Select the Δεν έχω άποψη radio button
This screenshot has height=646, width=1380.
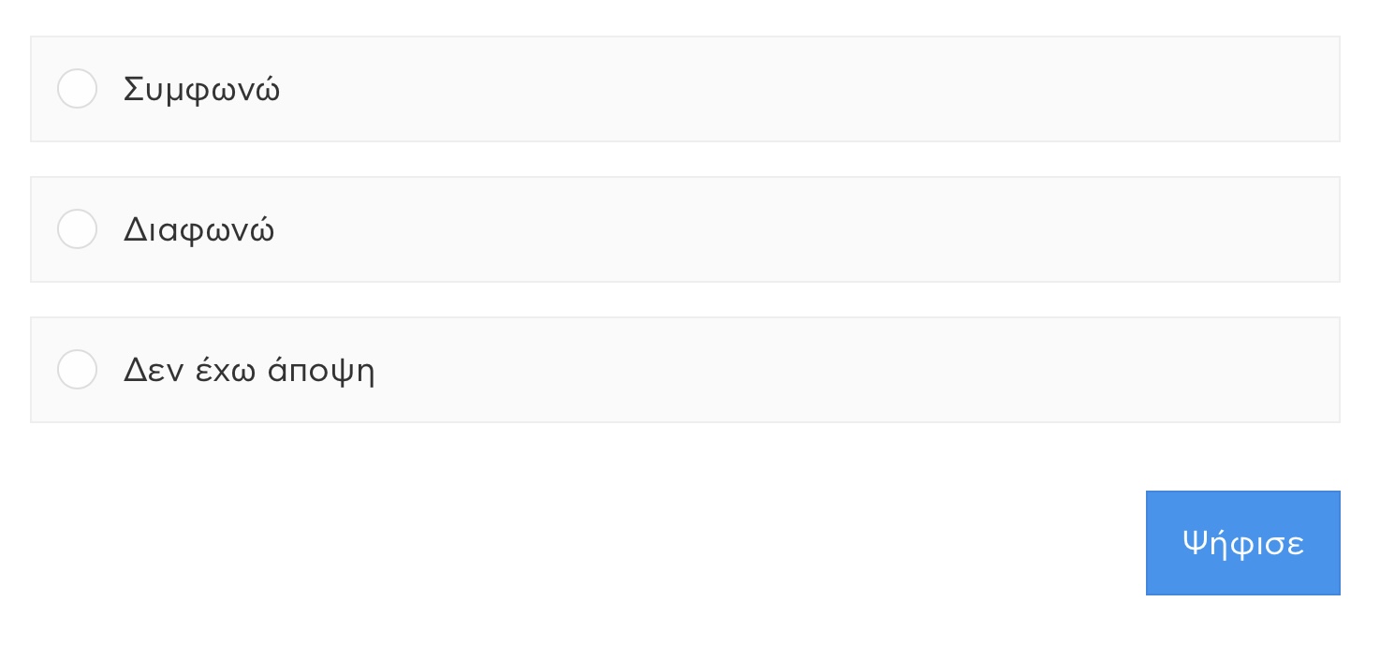tap(77, 370)
